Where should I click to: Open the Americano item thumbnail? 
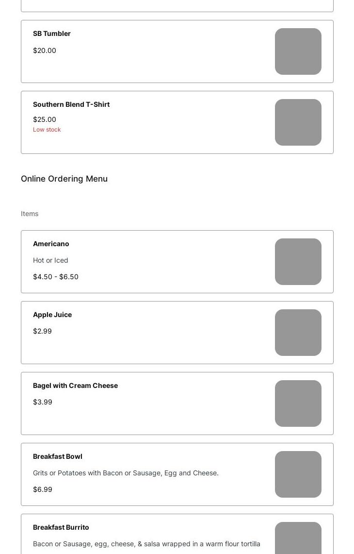298,262
